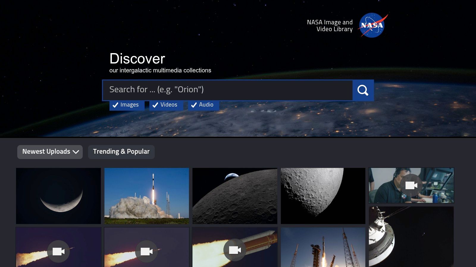Screen dimensions: 476x267
Task: Expand the Newest Uploads dropdown
Action: 50,152
